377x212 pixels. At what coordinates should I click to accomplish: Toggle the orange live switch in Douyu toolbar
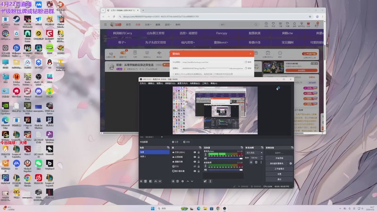click(x=123, y=53)
